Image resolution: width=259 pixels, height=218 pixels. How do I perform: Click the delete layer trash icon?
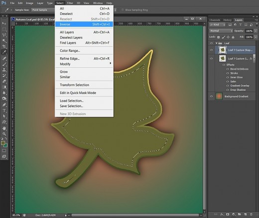point(251,215)
